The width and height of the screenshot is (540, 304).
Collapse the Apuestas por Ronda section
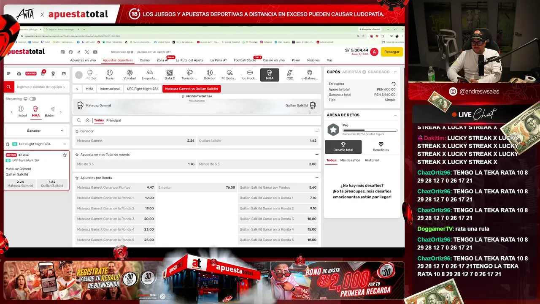point(317,178)
